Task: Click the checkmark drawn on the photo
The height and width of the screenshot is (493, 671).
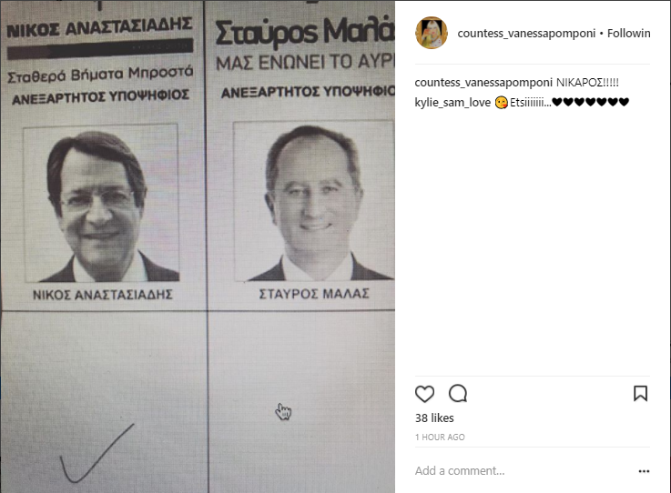Action: point(97,453)
